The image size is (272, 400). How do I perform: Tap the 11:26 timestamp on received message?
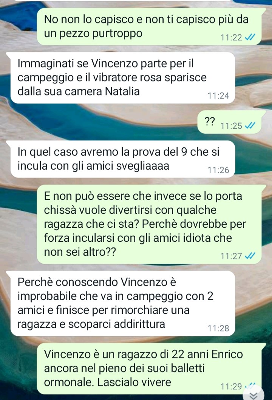(218, 170)
